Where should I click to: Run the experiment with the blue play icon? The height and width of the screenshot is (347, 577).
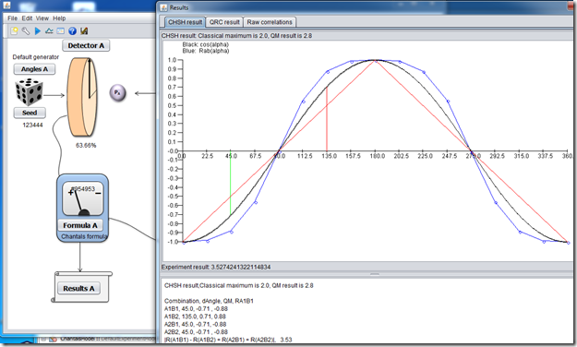38,30
